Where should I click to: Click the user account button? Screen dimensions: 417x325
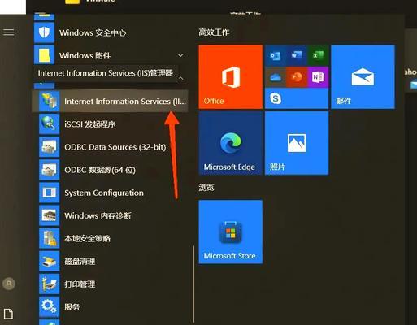9,284
